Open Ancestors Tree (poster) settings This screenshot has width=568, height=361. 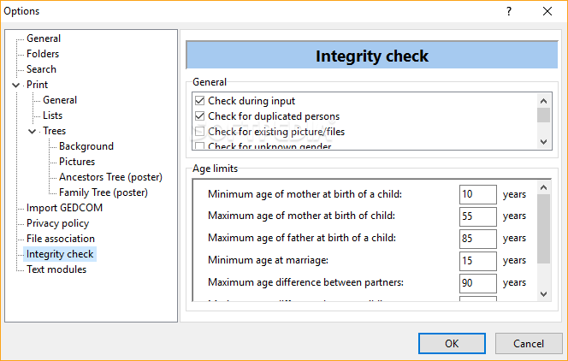tap(110, 177)
